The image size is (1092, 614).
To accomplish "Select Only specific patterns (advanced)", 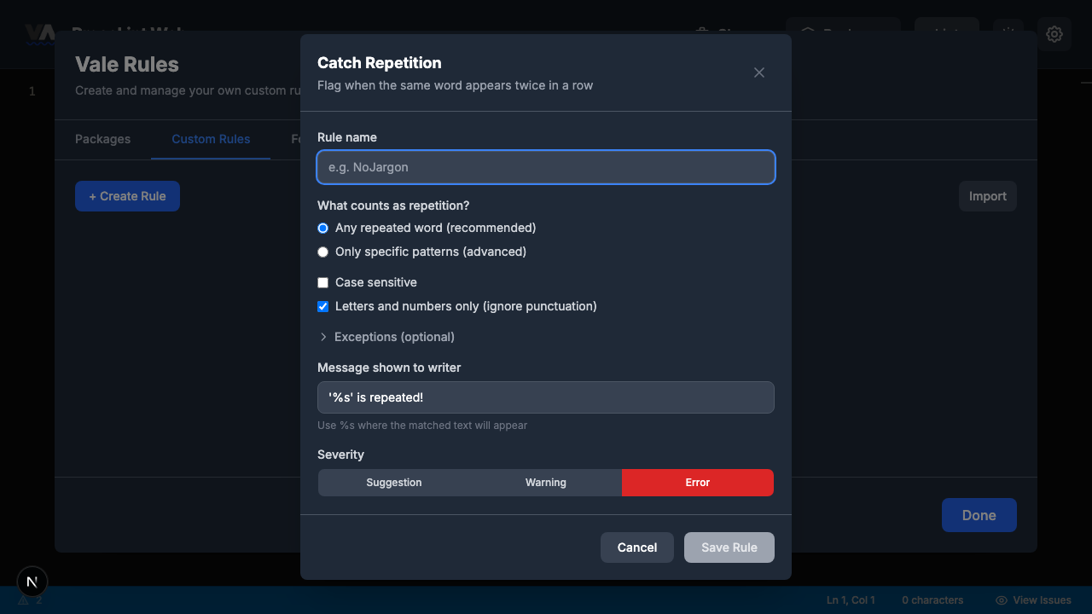I will [x=322, y=252].
